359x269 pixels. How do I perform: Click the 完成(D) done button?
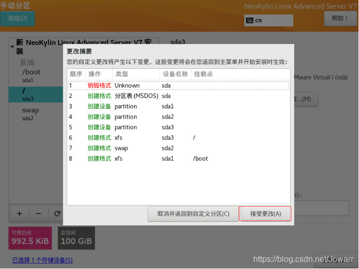point(18,19)
